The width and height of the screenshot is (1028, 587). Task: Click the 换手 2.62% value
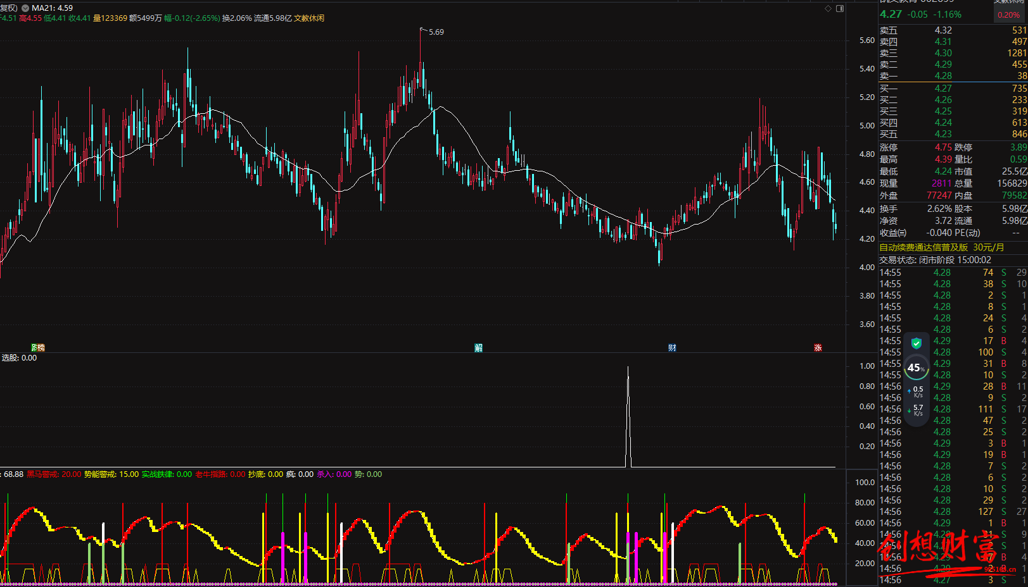coord(941,209)
